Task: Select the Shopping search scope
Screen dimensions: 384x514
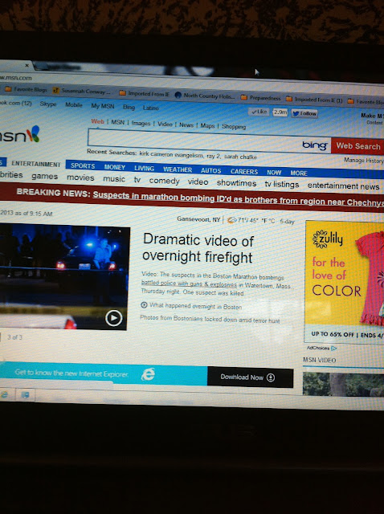Action: pos(234,127)
